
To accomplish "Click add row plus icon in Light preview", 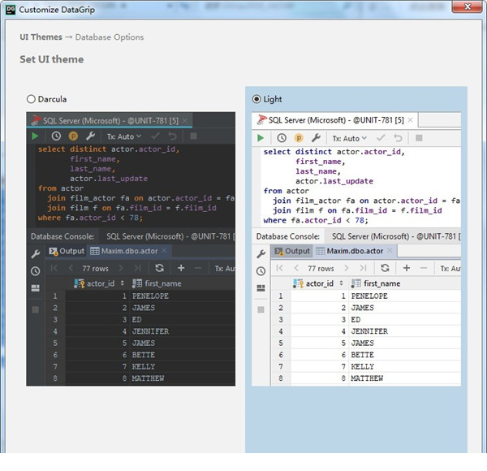I will click(407, 268).
